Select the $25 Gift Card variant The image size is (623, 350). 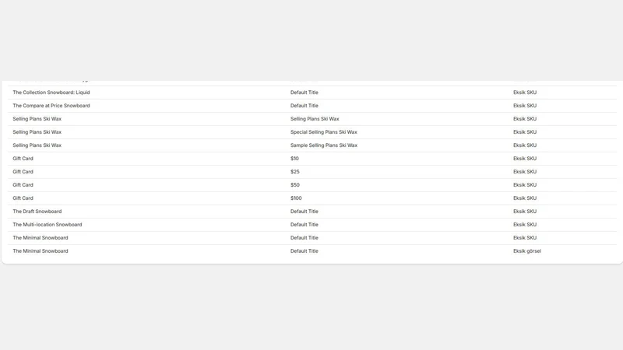295,172
